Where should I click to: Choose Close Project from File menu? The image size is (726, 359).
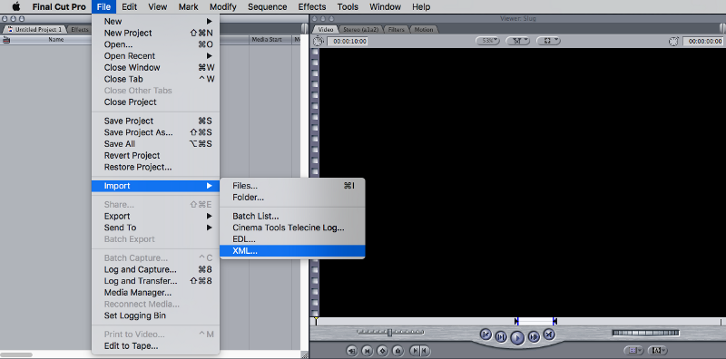155,102
